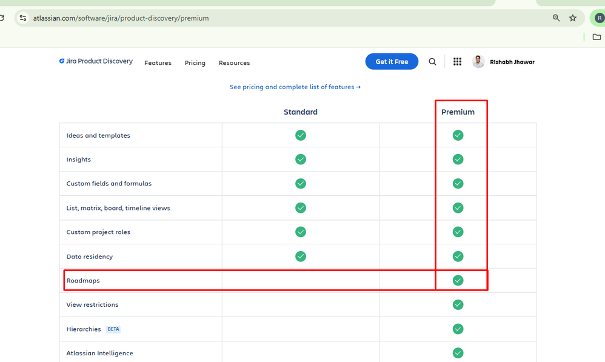Screen dimensions: 605x362
Task: Click the Hierarchies row label
Action: (83, 329)
